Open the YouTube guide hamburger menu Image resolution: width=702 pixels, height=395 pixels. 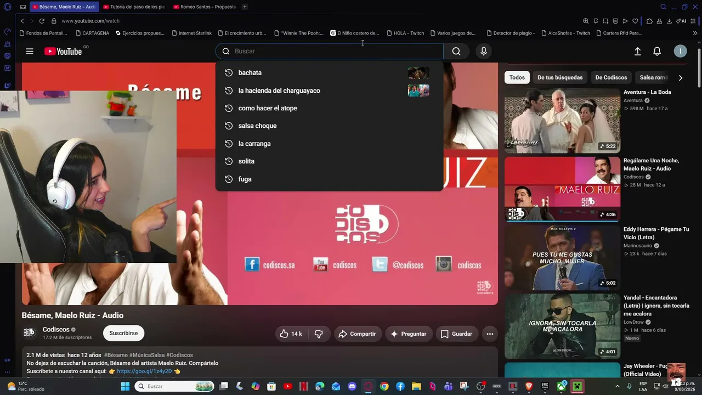tap(30, 51)
